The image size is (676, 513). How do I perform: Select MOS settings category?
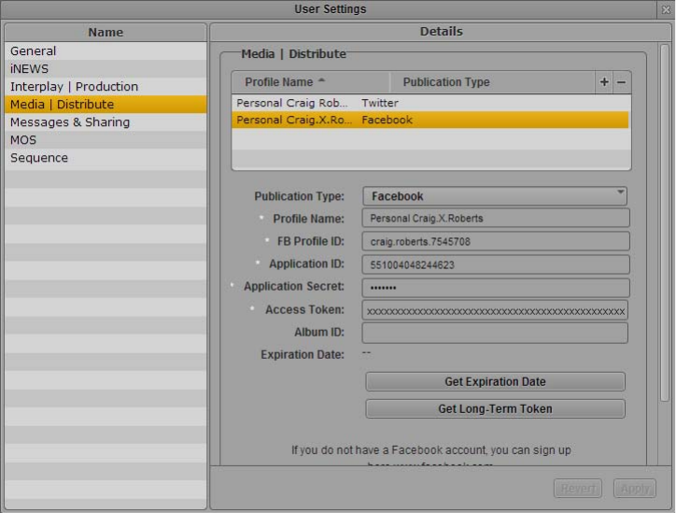pyautogui.click(x=106, y=140)
